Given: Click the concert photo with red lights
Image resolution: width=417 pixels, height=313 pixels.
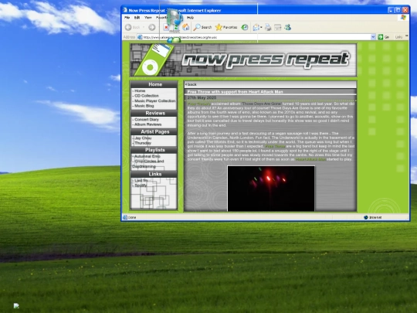Looking at the screenshot, I should (271, 189).
